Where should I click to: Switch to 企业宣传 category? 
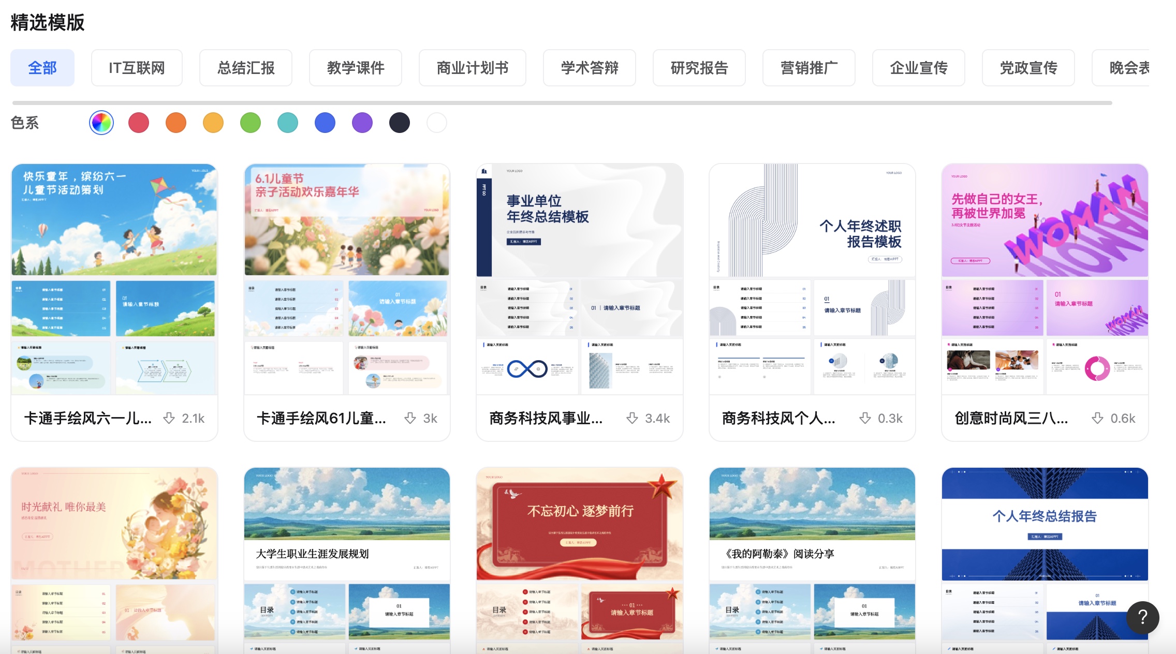tap(919, 68)
